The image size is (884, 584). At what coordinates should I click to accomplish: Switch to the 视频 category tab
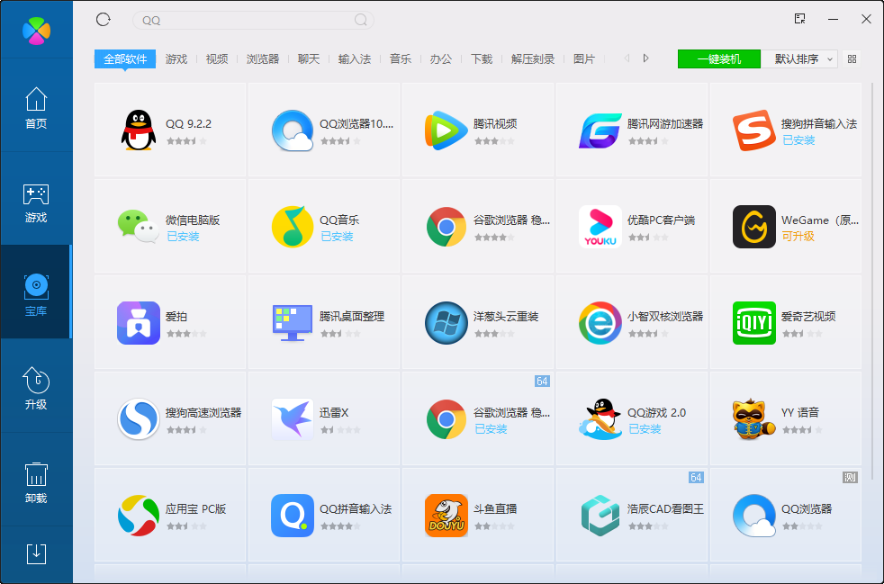point(217,58)
